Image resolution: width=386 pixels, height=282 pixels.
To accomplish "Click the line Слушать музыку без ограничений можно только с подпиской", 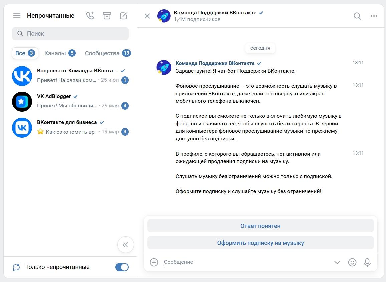I will pos(254,176).
